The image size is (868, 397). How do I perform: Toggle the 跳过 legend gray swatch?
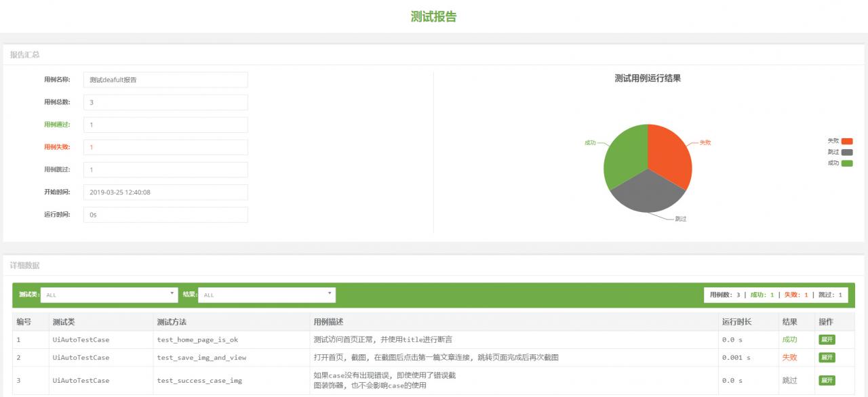point(847,152)
